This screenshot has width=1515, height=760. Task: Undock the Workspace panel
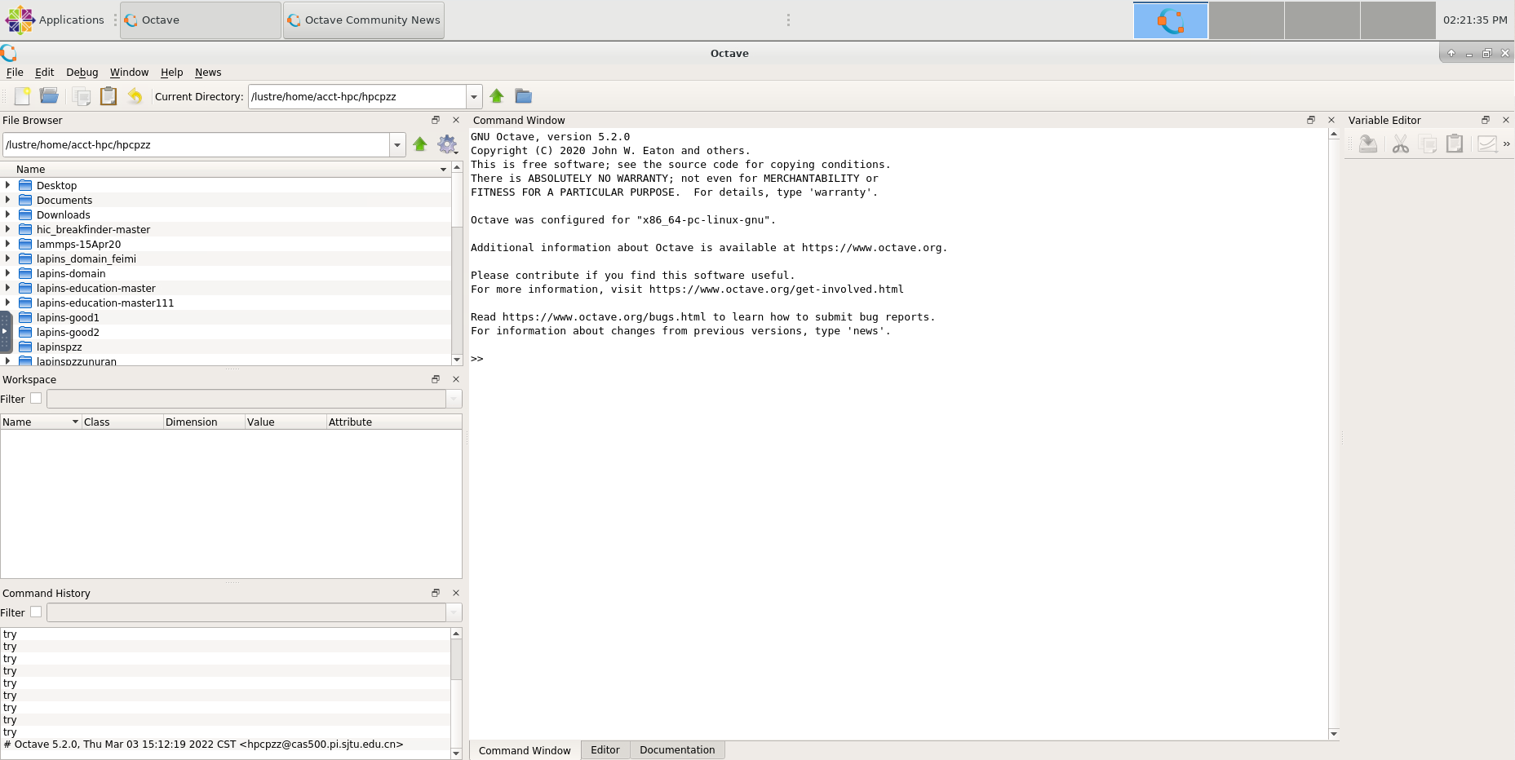pos(436,379)
